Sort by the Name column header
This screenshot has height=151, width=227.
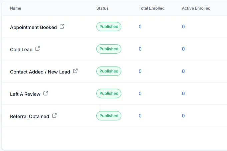[16, 8]
